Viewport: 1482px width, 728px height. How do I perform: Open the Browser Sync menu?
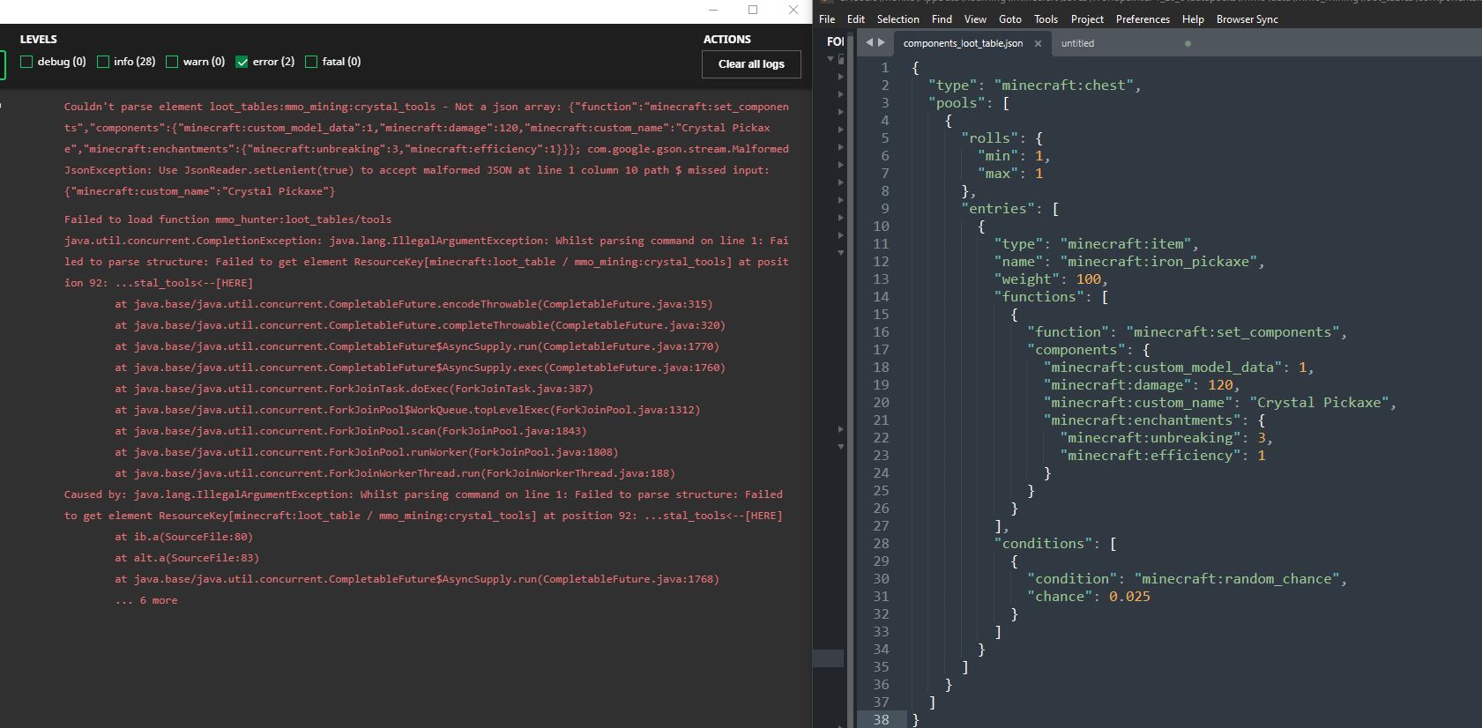click(x=1247, y=19)
